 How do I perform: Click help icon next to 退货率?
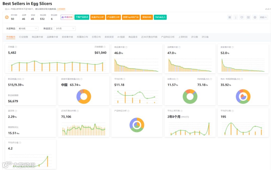click(x=16, y=111)
